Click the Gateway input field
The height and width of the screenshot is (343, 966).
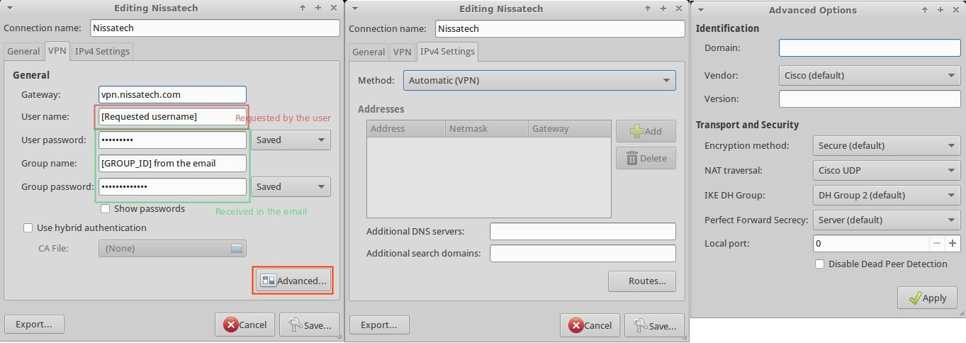[x=172, y=94]
